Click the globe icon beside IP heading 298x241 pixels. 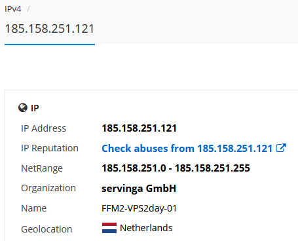pyautogui.click(x=23, y=107)
